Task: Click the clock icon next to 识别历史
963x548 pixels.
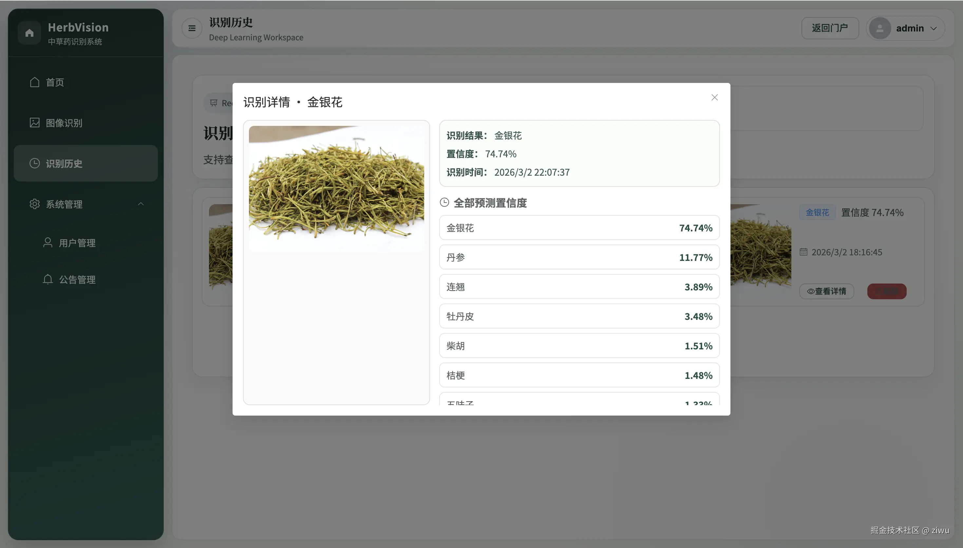Action: click(x=35, y=163)
